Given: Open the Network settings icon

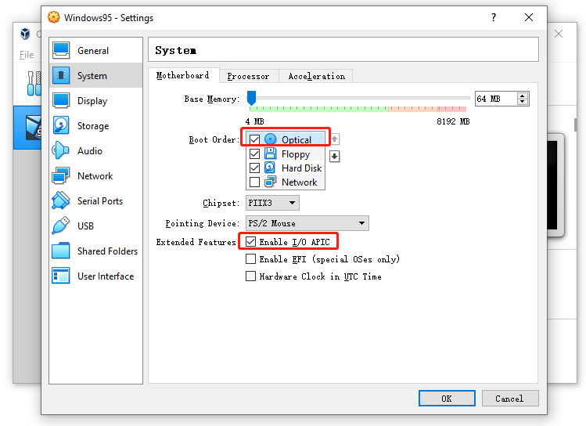Looking at the screenshot, I should pyautogui.click(x=61, y=175).
